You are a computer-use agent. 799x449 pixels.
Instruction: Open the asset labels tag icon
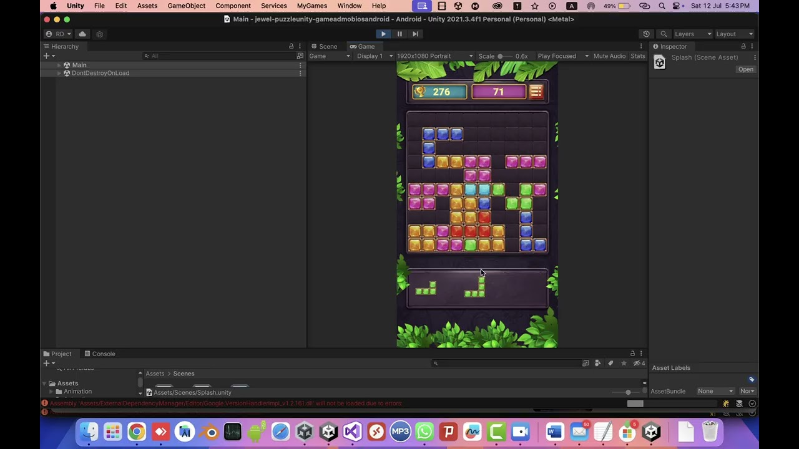(752, 379)
